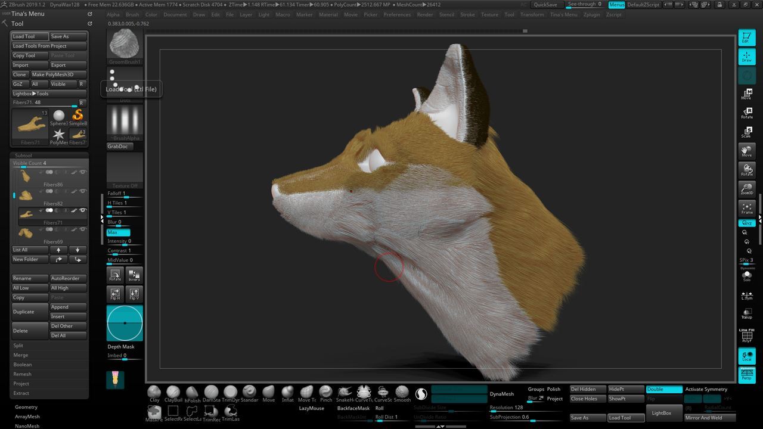Screen dimensions: 763x429
Task: Select the Pinch brush
Action: click(x=326, y=394)
